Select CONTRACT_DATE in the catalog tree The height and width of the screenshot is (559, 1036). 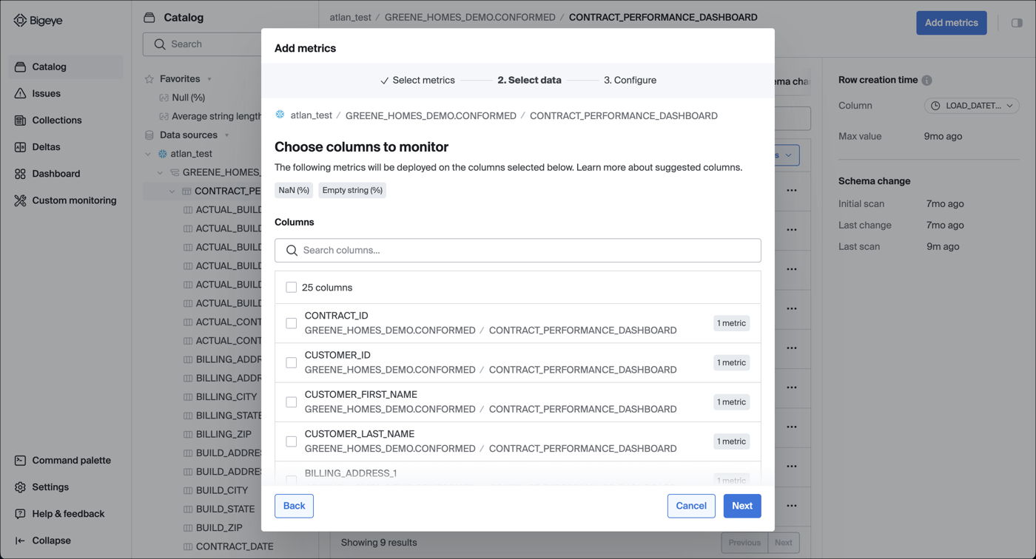(x=235, y=546)
